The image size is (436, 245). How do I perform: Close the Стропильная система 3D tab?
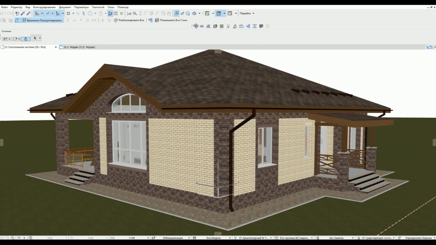[x=56, y=47]
